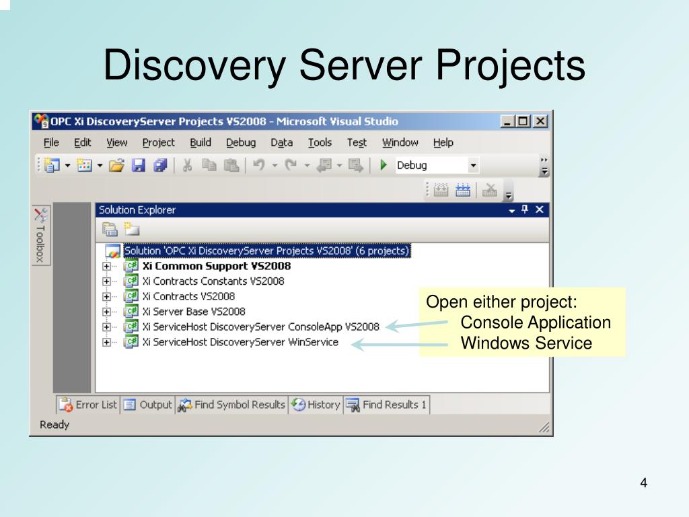Click the New Project toolbar icon
This screenshot has height=517, width=689.
(x=52, y=166)
